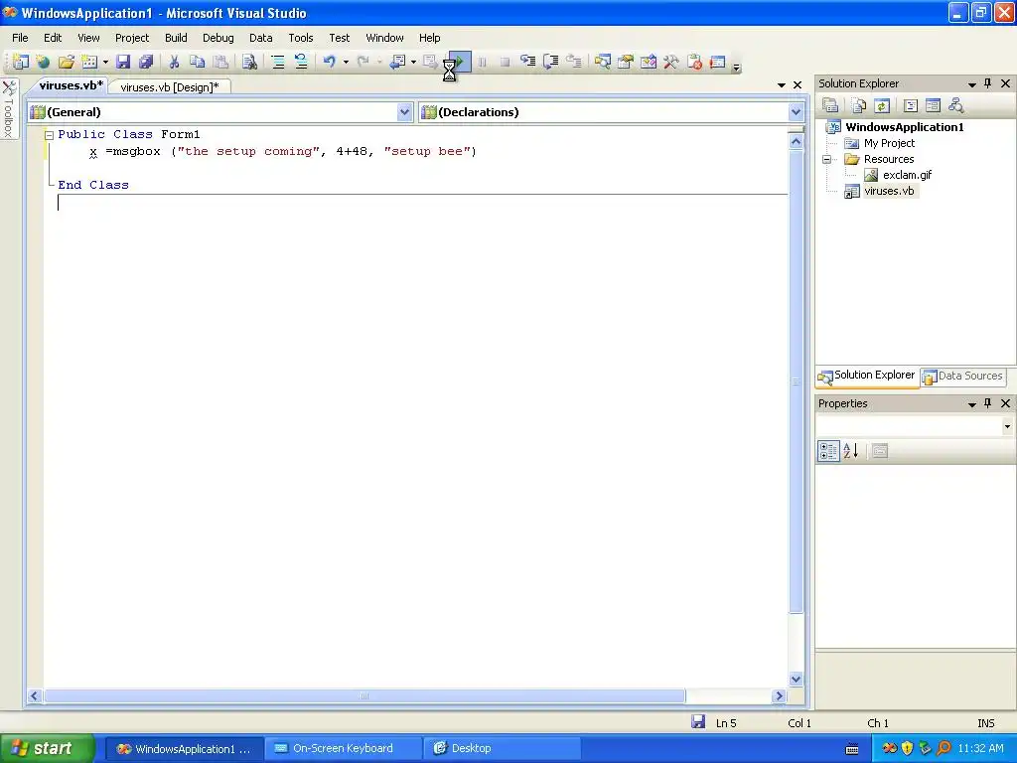This screenshot has height=763, width=1017.
Task: Expand the auto-hidden Toolbox side tab
Action: tap(9, 108)
